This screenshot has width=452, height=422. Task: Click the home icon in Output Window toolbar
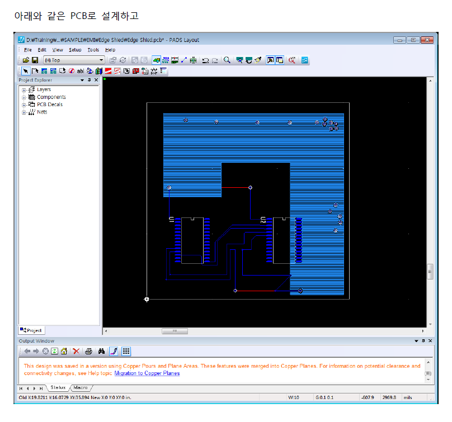click(64, 351)
